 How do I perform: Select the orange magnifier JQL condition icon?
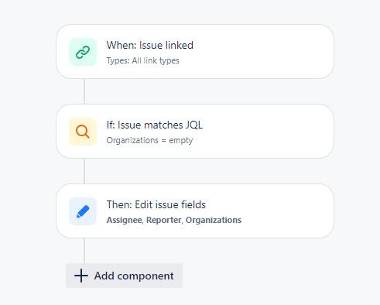point(83,132)
